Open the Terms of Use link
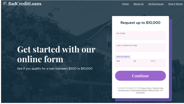The image size is (184, 104). [x=158, y=88]
